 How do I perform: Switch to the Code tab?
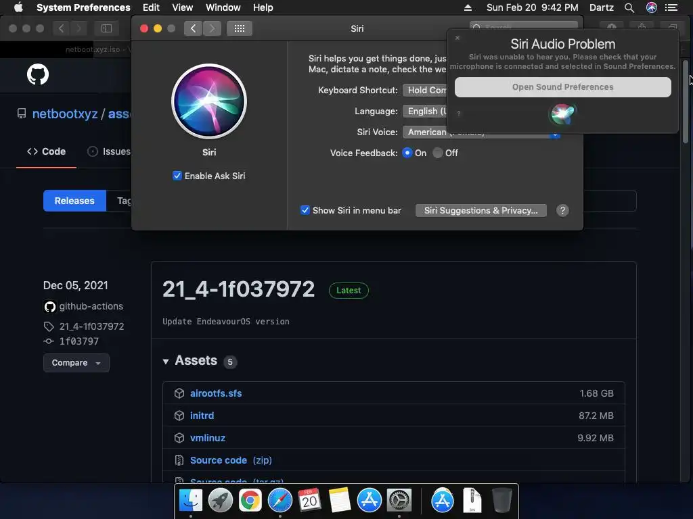pyautogui.click(x=47, y=151)
